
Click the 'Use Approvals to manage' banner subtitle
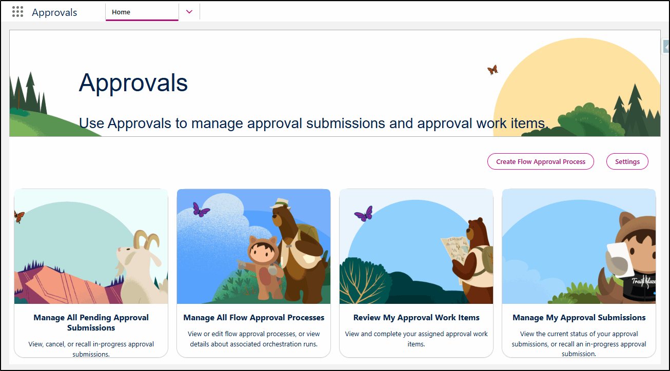point(313,123)
